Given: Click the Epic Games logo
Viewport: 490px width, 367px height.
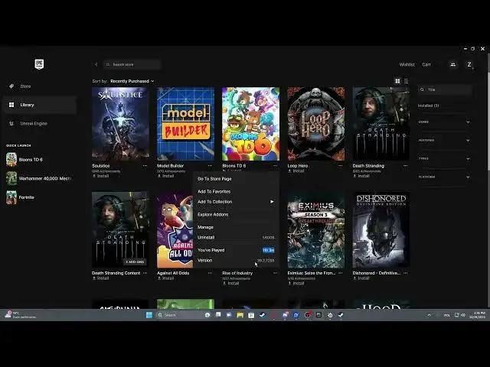Looking at the screenshot, I should [39, 64].
